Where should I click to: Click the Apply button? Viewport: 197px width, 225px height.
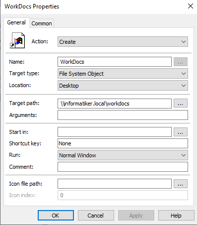pyautogui.click(x=136, y=216)
